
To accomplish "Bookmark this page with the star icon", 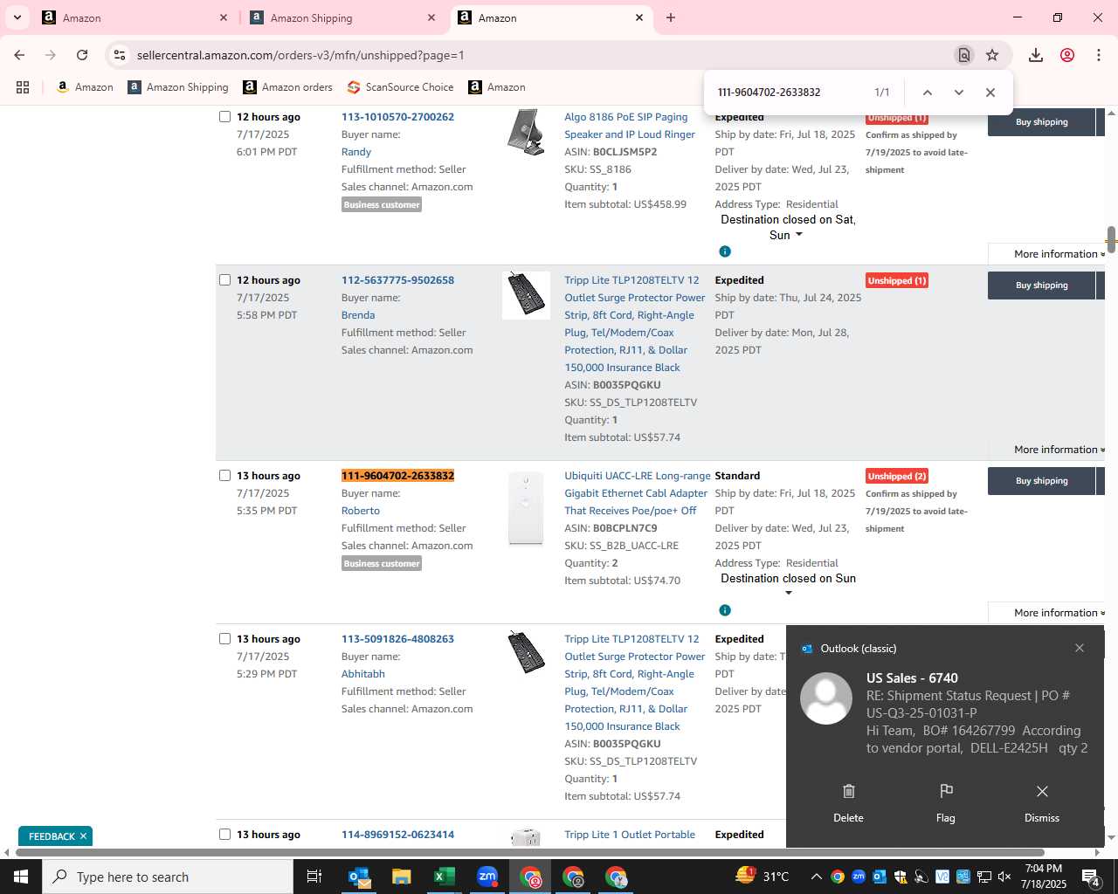I will (992, 55).
